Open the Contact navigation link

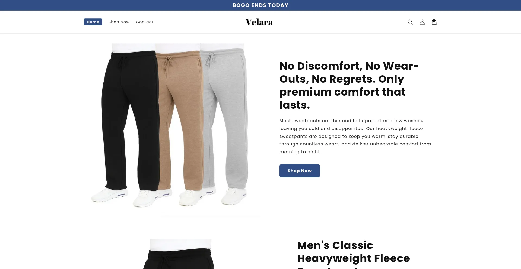[x=144, y=22]
